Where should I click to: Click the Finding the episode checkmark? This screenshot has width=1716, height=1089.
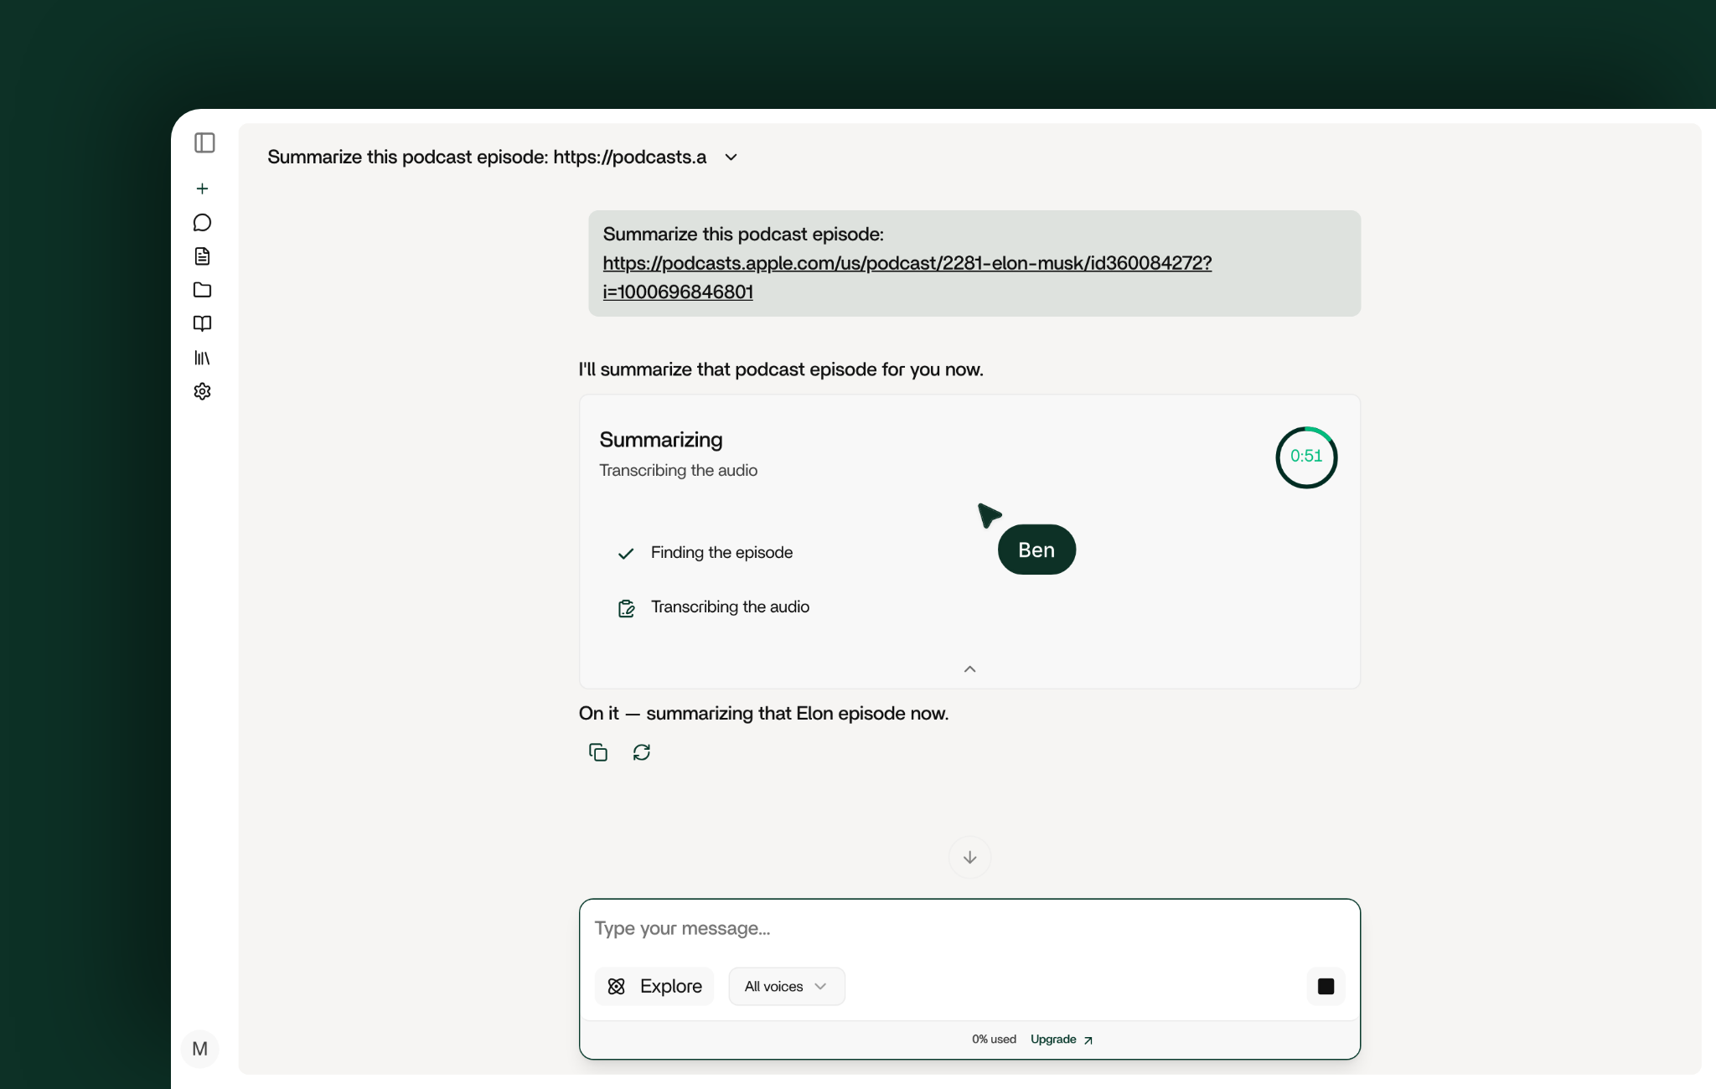click(x=626, y=553)
